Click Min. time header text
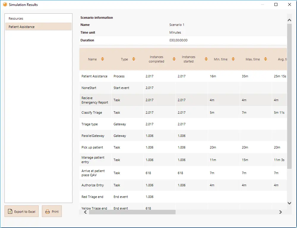Viewport: 297px width, 228px height. pos(221,59)
